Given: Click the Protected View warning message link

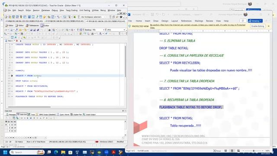Looking at the screenshot, I should tap(198, 26).
